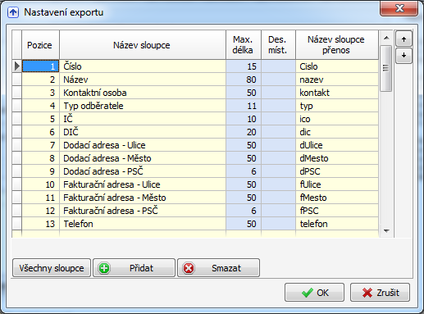The height and width of the screenshot is (314, 424).
Task: Click the Název sloupce přenos header
Action: click(x=337, y=45)
